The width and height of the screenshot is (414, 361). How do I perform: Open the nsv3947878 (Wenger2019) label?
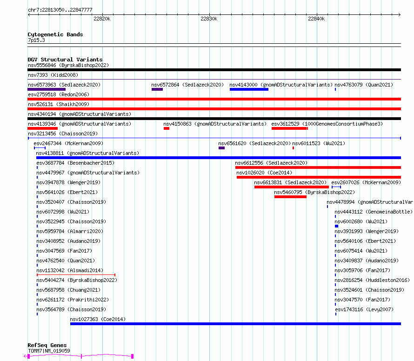click(x=68, y=182)
